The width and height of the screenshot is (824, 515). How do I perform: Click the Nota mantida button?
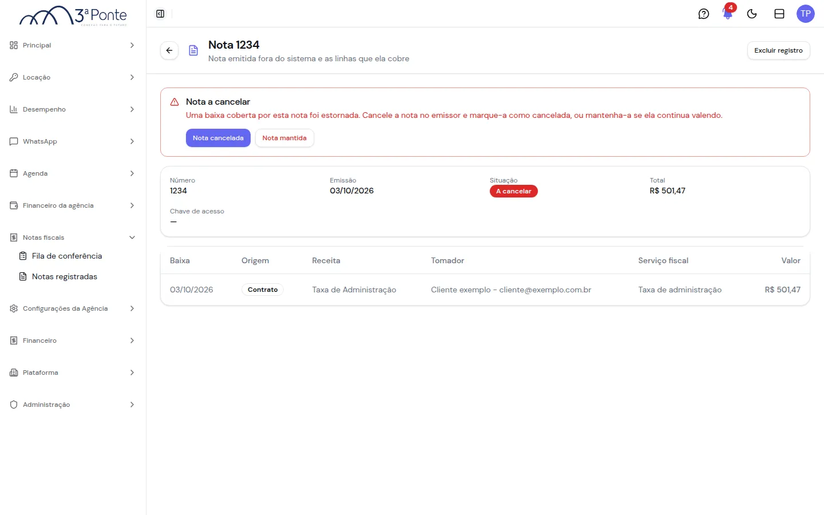284,138
